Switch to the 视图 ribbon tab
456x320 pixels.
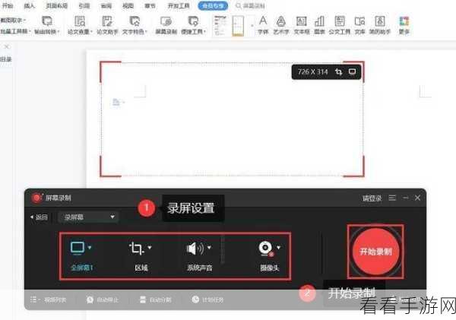click(x=128, y=5)
